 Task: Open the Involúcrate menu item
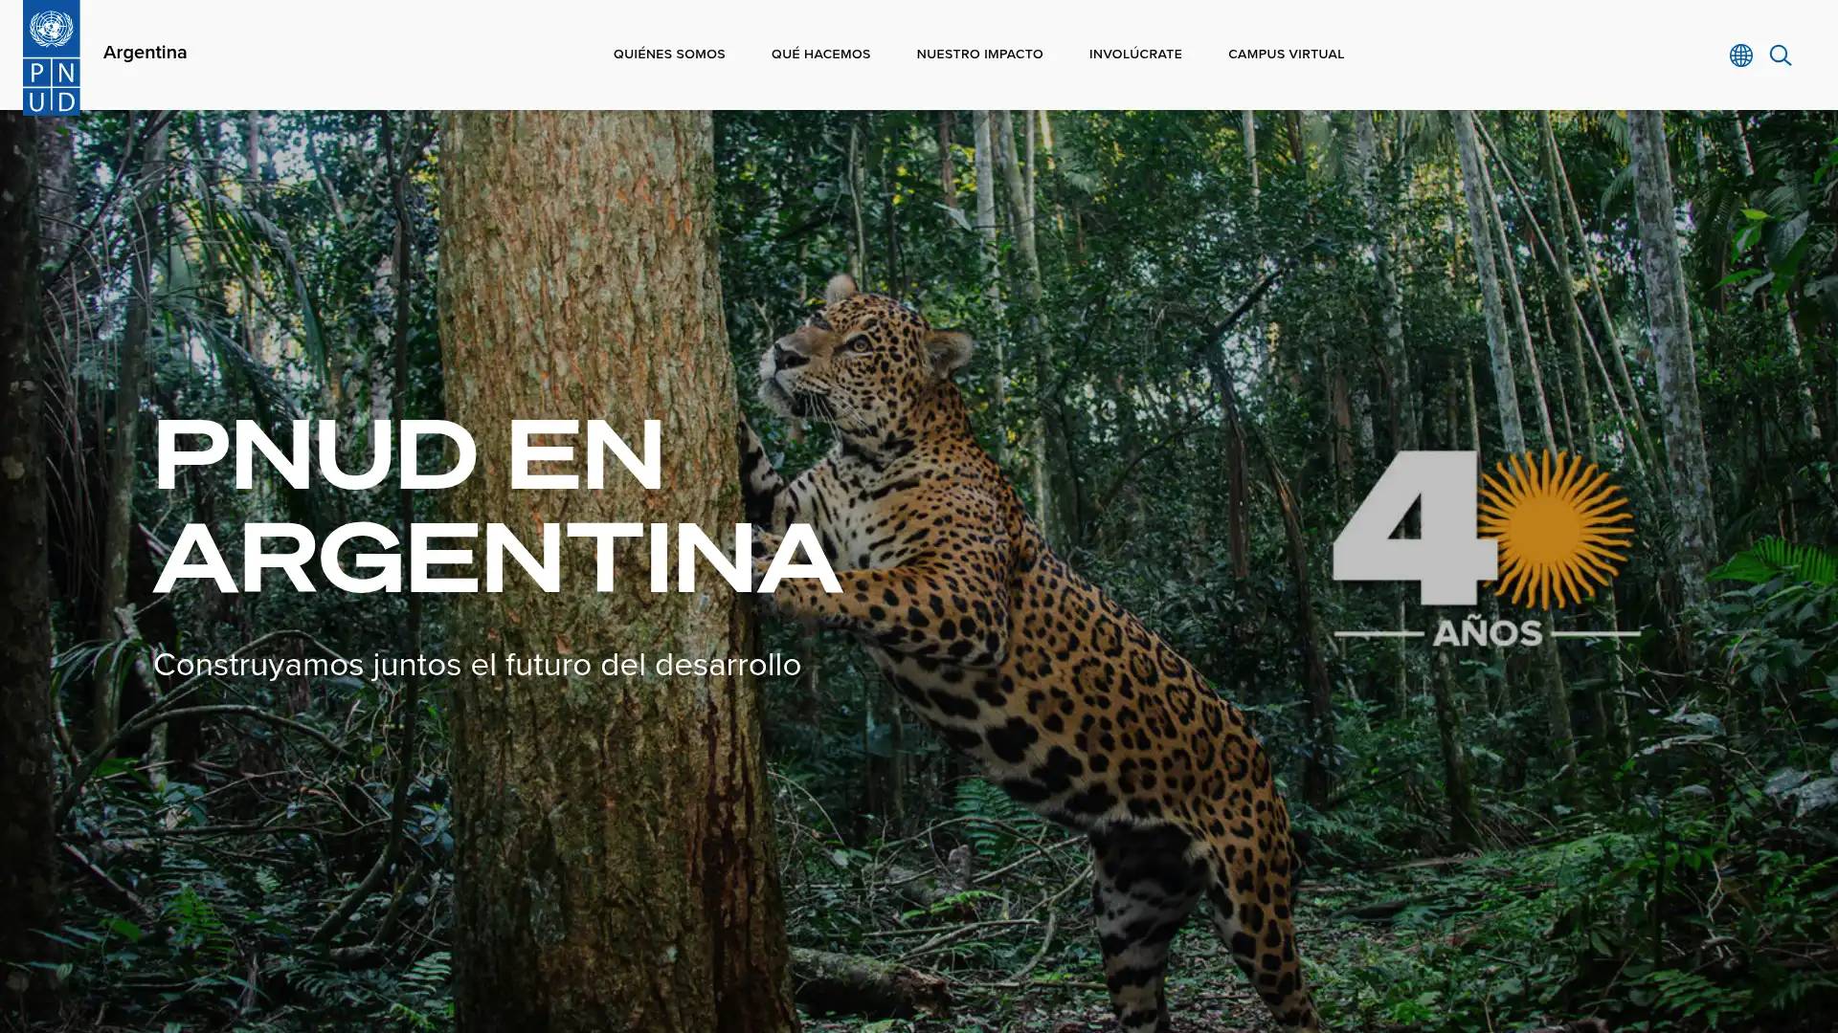click(x=1135, y=55)
